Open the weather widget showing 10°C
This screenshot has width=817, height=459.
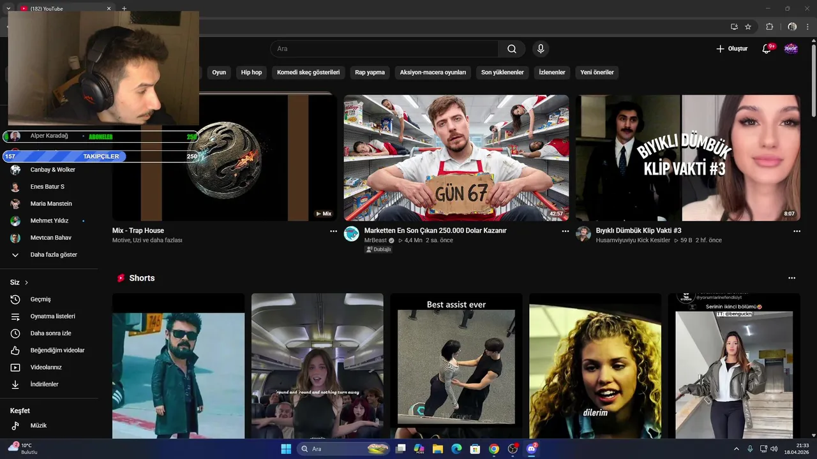(x=23, y=449)
